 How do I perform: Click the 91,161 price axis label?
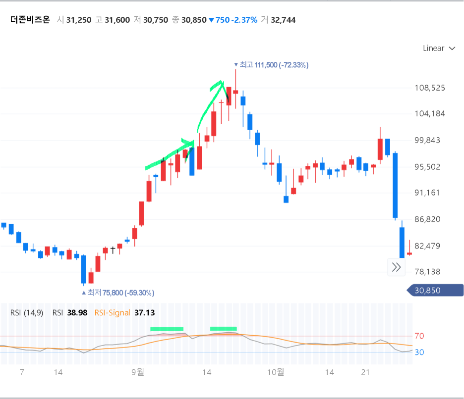427,193
